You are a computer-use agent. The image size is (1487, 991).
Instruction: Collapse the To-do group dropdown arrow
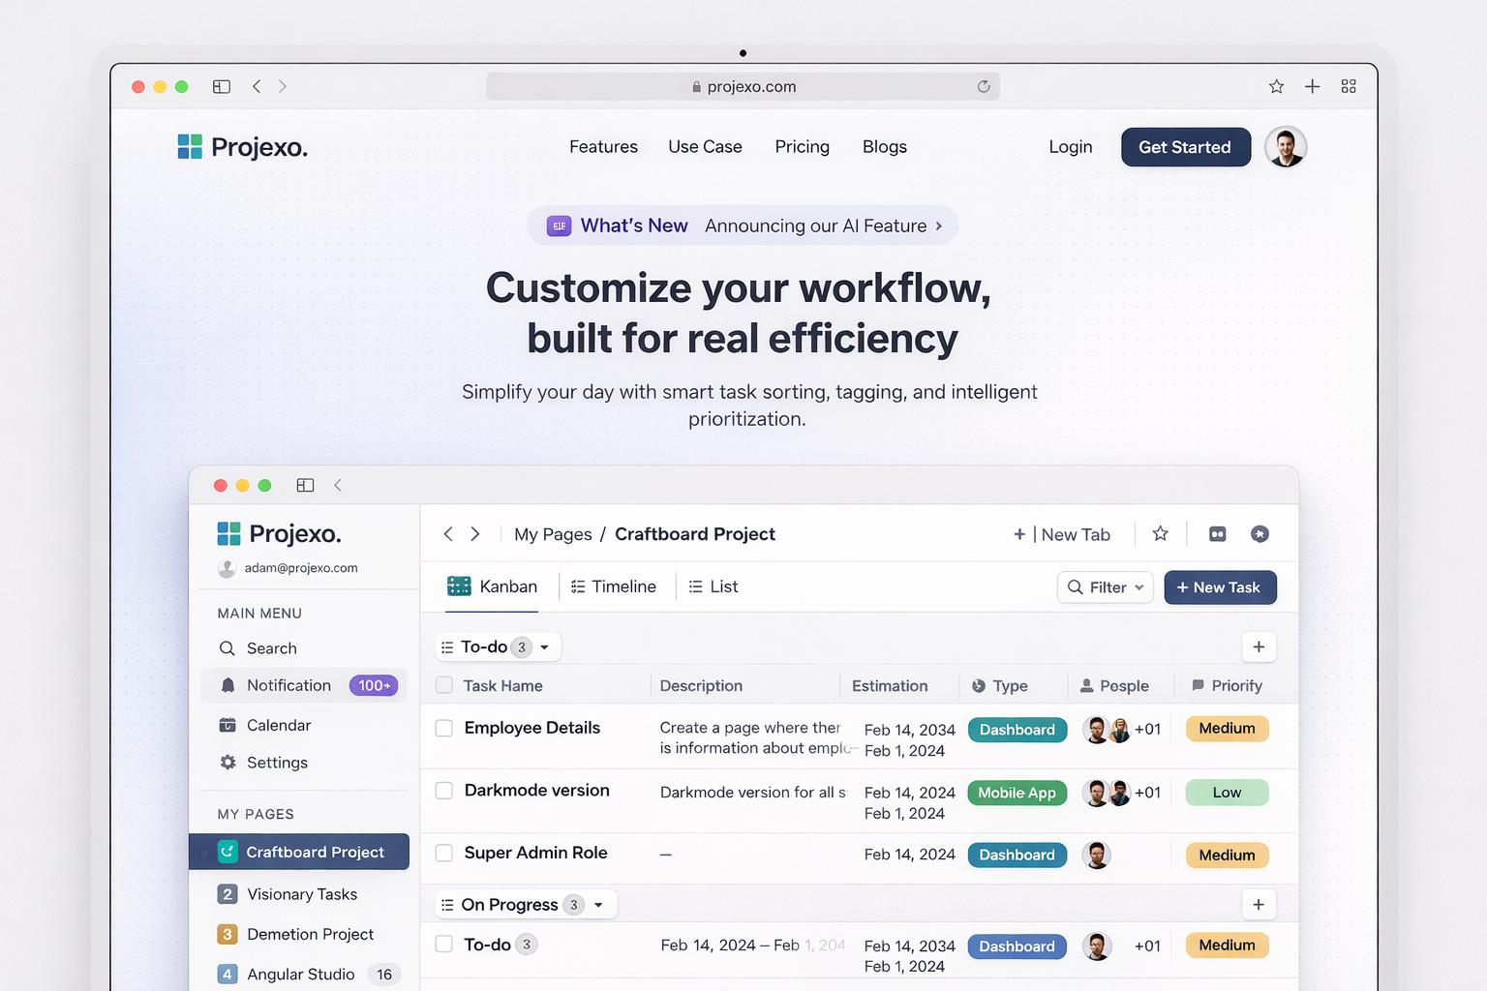pyautogui.click(x=545, y=647)
